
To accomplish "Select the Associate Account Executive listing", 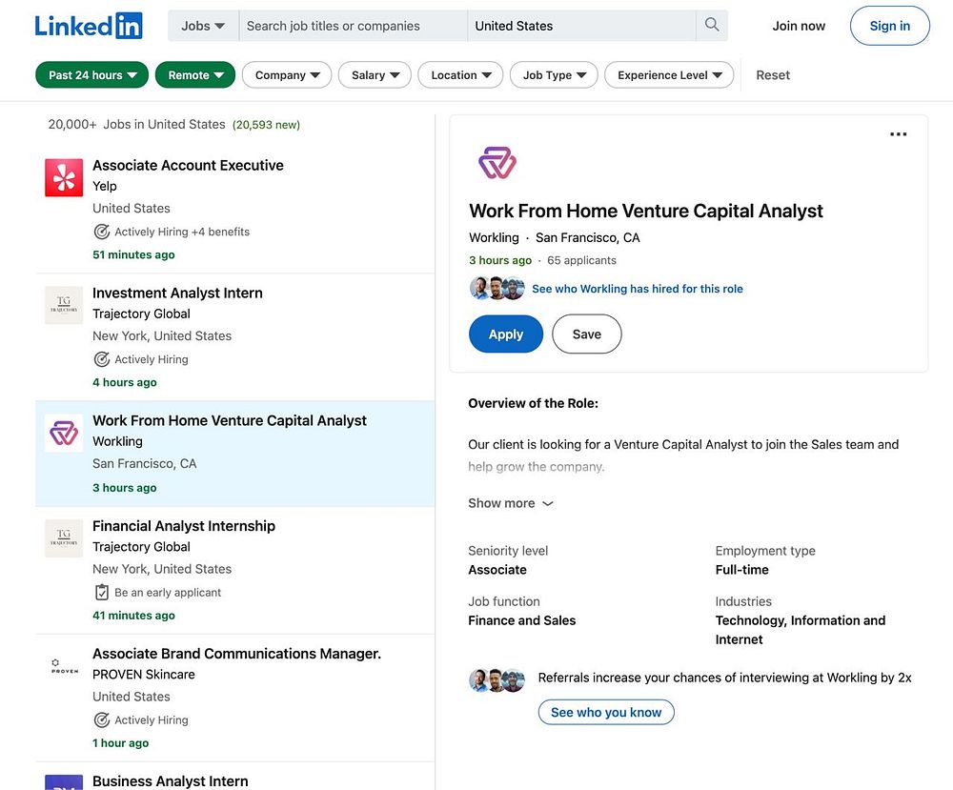I will pyautogui.click(x=188, y=166).
